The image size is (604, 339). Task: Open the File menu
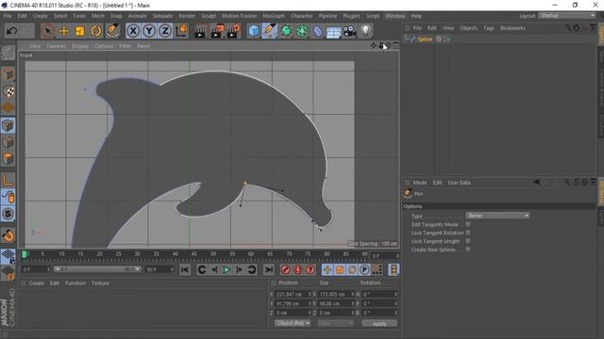8,16
